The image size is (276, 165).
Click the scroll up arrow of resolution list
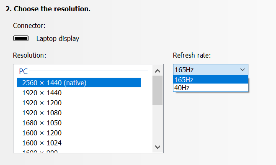click(157, 71)
